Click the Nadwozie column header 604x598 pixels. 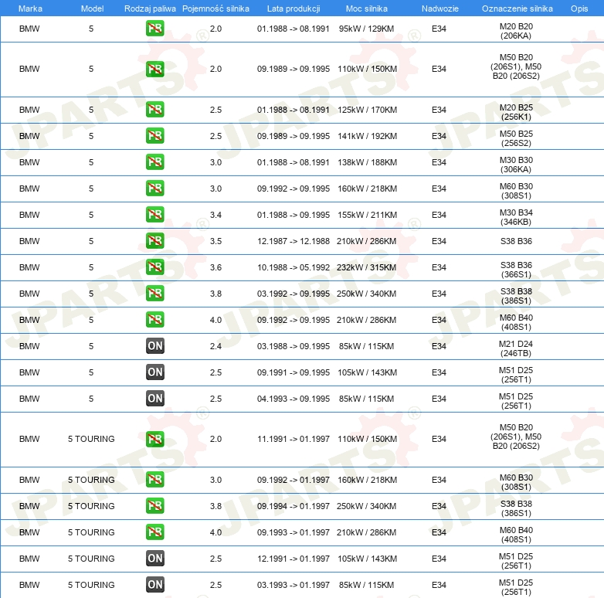pos(440,8)
